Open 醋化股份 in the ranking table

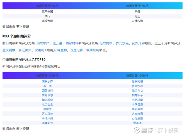[x=47, y=100]
